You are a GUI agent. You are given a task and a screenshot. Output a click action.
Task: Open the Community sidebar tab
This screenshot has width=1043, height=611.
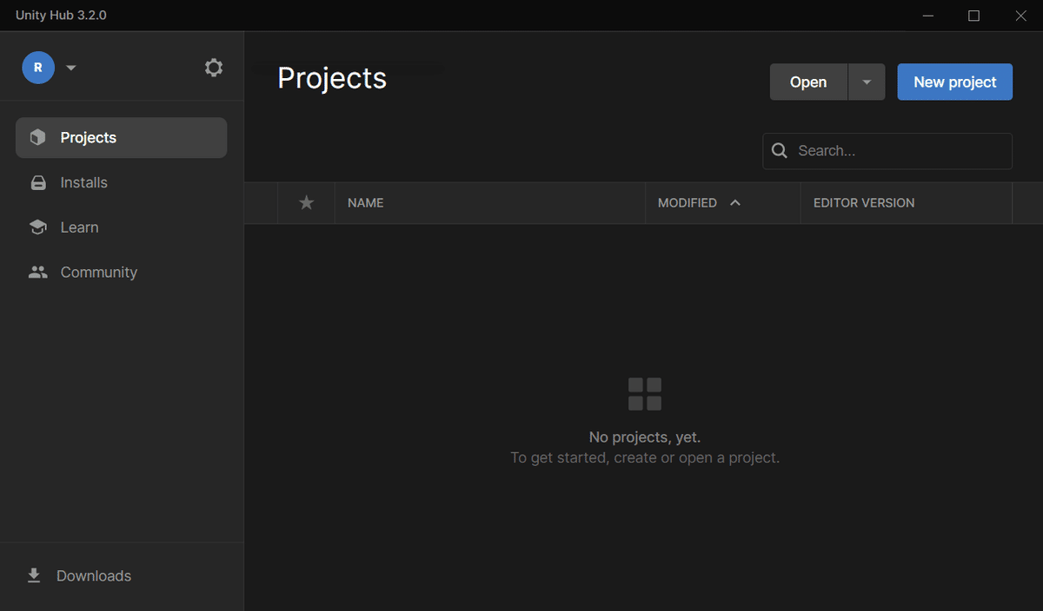(x=121, y=272)
